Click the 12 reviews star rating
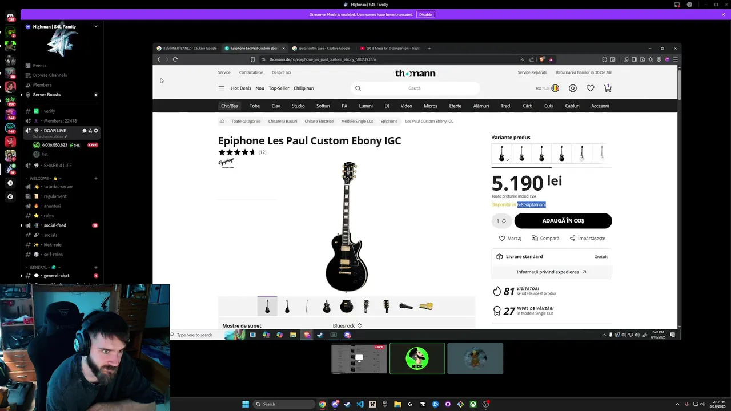The width and height of the screenshot is (731, 411). point(242,152)
